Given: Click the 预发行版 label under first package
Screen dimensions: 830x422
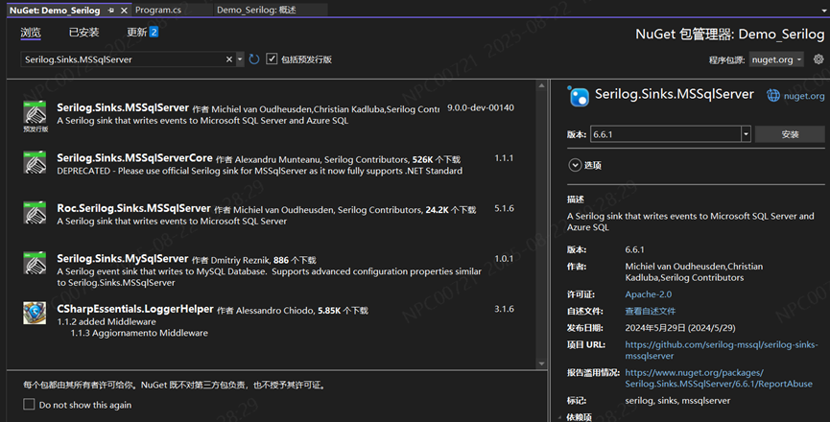Looking at the screenshot, I should pos(36,129).
